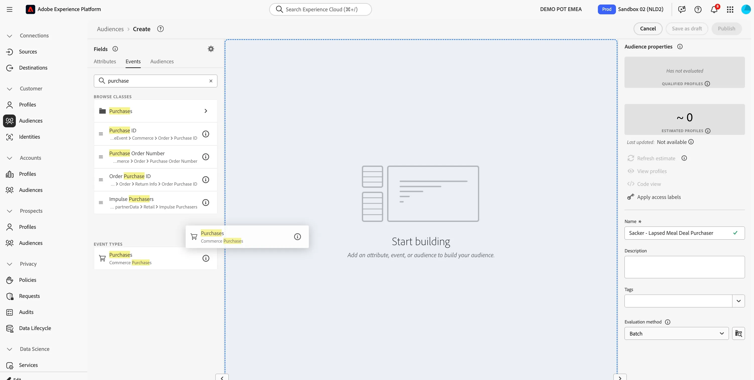Show info for Order Purchase ID field
This screenshot has width=754, height=380.
(x=206, y=180)
